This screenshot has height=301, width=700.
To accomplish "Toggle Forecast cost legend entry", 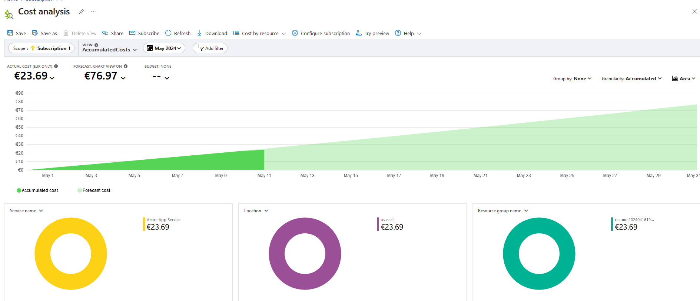I will click(x=94, y=190).
